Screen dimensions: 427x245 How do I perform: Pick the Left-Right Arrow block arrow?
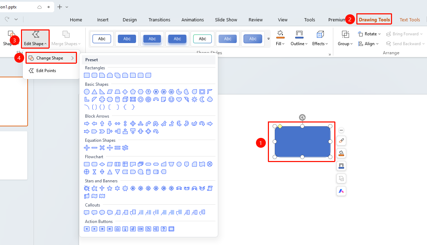point(118,124)
